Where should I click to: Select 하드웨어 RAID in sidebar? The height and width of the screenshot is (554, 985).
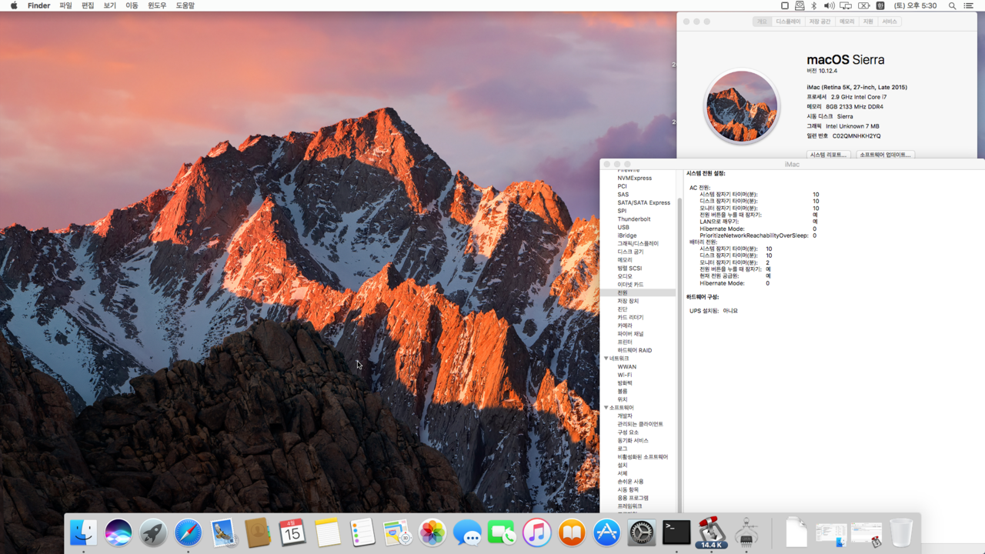point(635,350)
